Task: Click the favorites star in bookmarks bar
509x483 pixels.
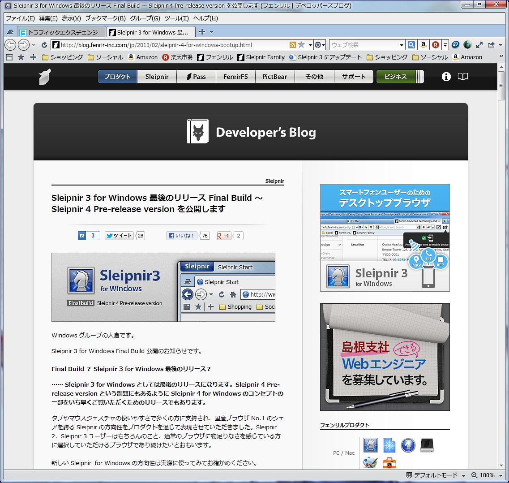Action: click(21, 57)
